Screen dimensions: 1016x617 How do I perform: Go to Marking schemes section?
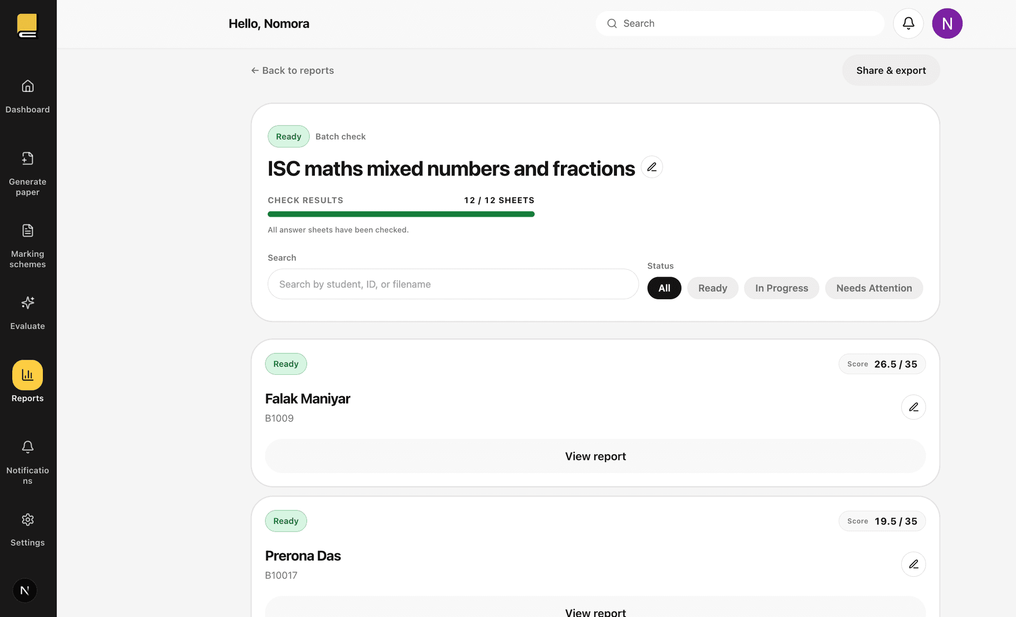[28, 245]
